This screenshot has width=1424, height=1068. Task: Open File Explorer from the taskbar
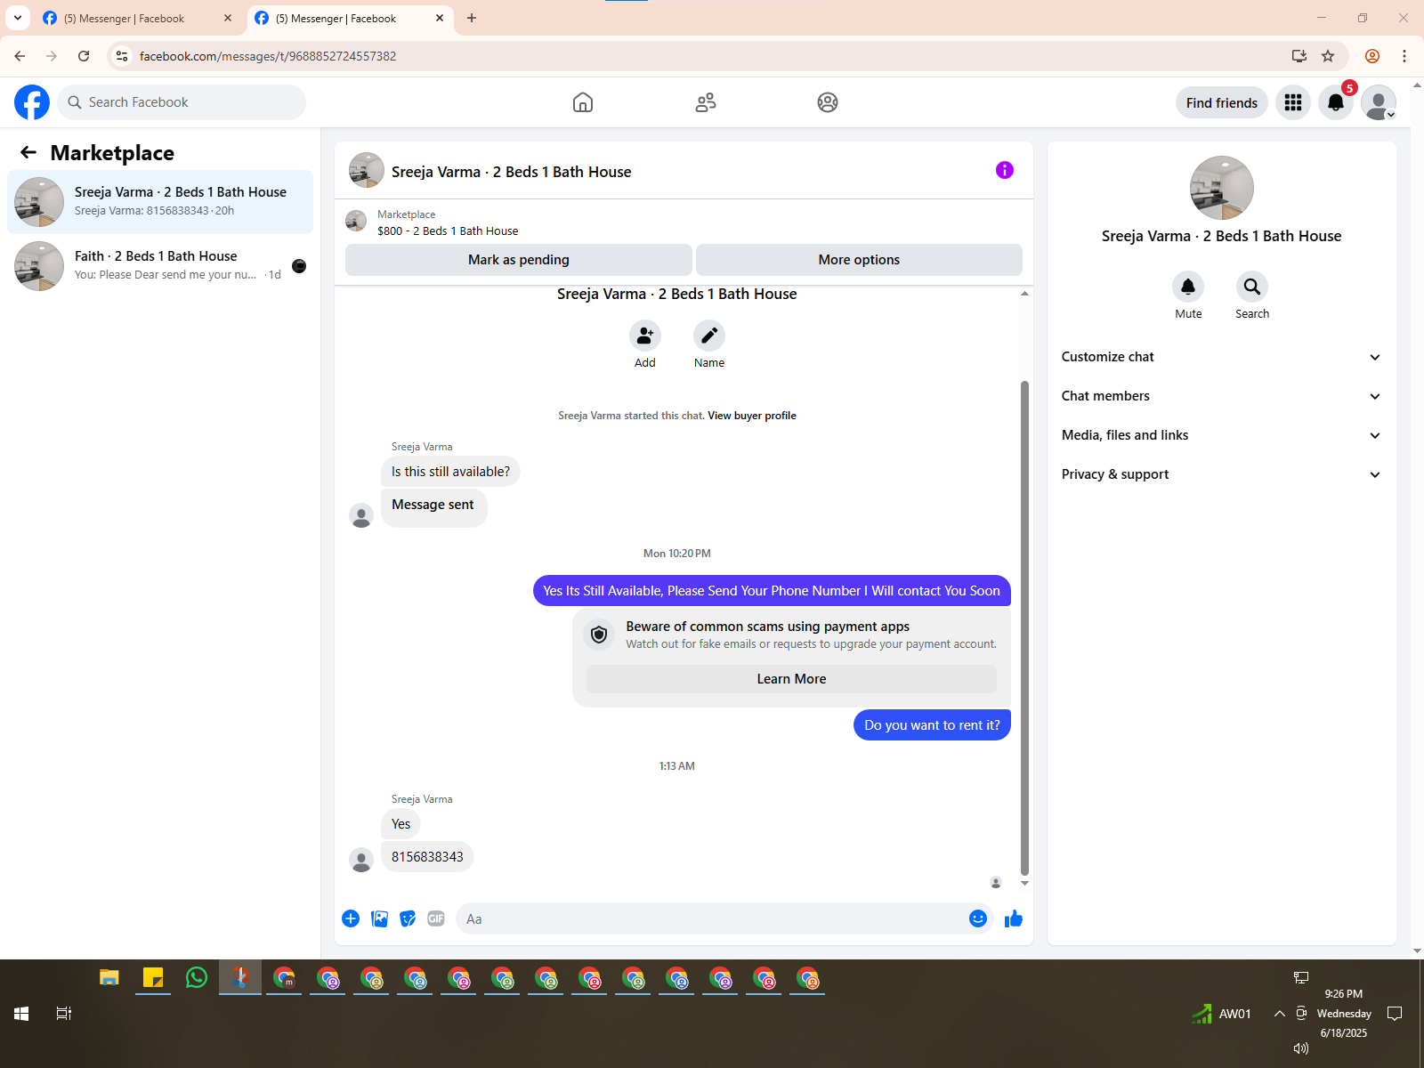click(109, 978)
